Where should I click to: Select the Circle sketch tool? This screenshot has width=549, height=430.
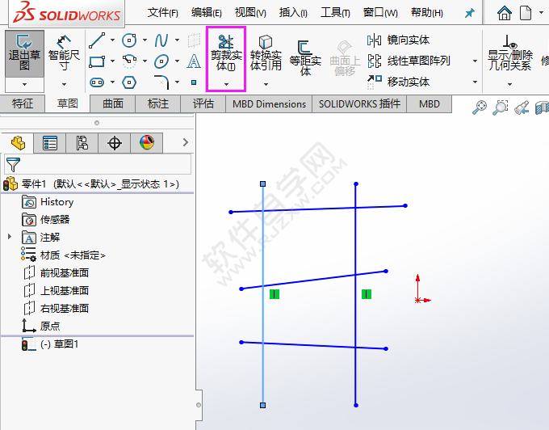129,40
